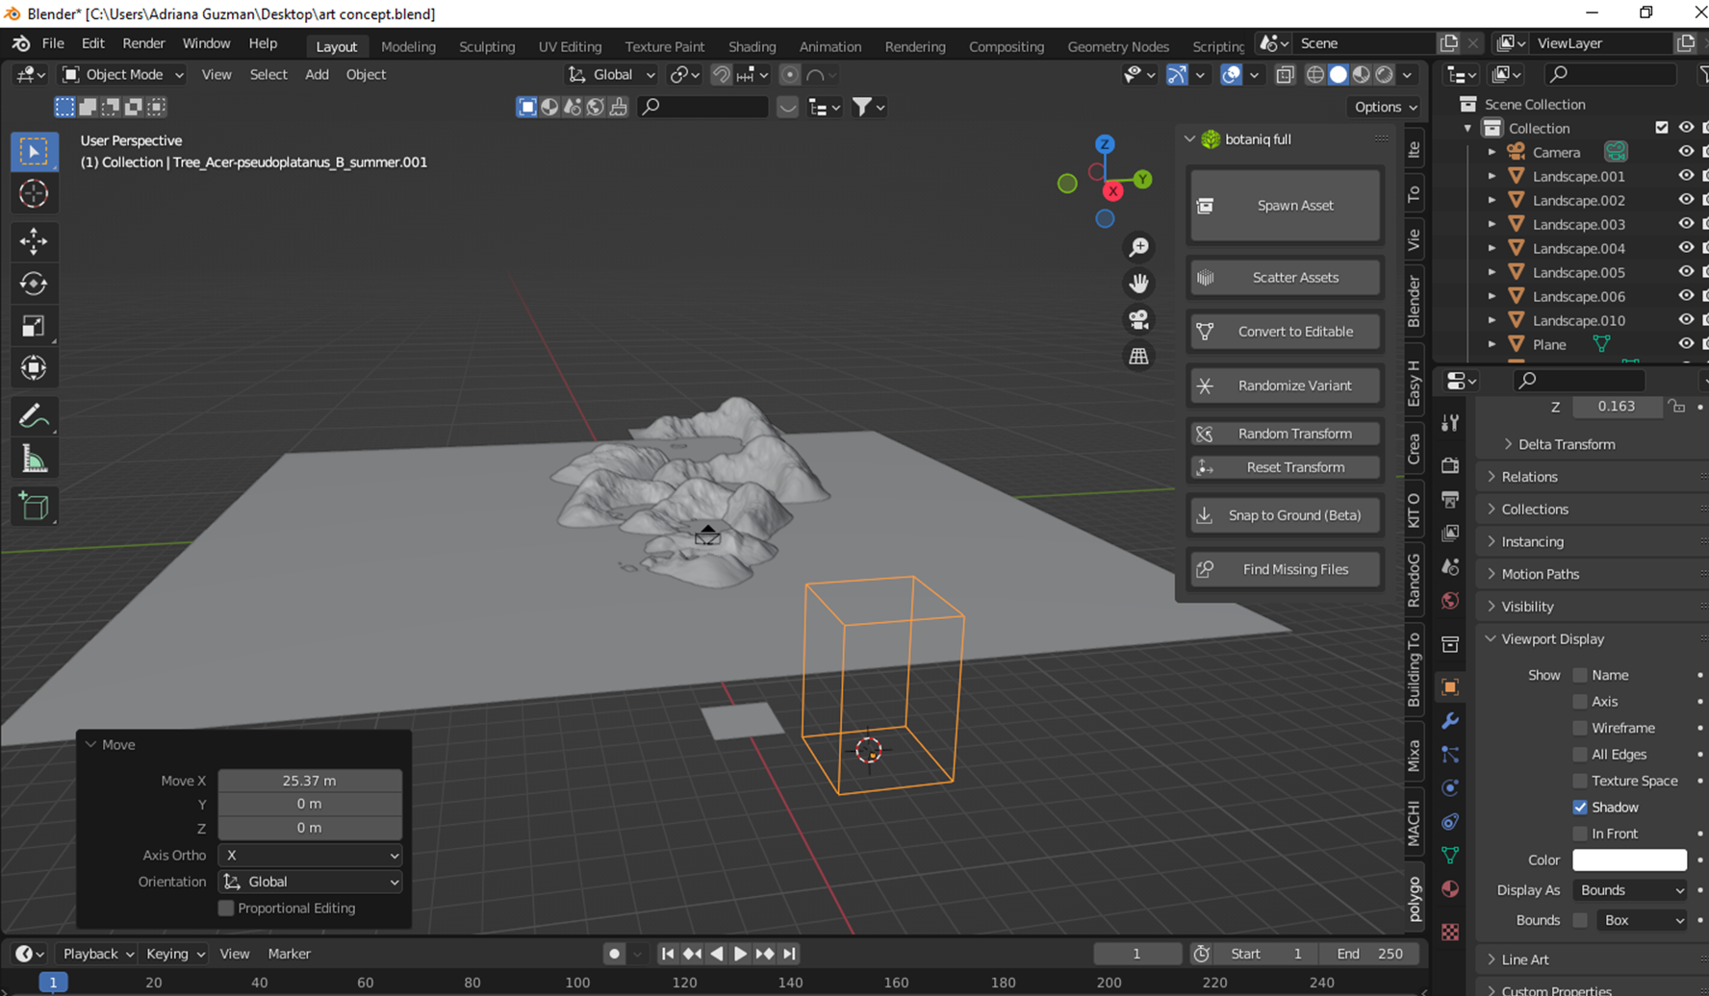Click the End frame field
This screenshot has width=1709, height=996.
point(1369,954)
